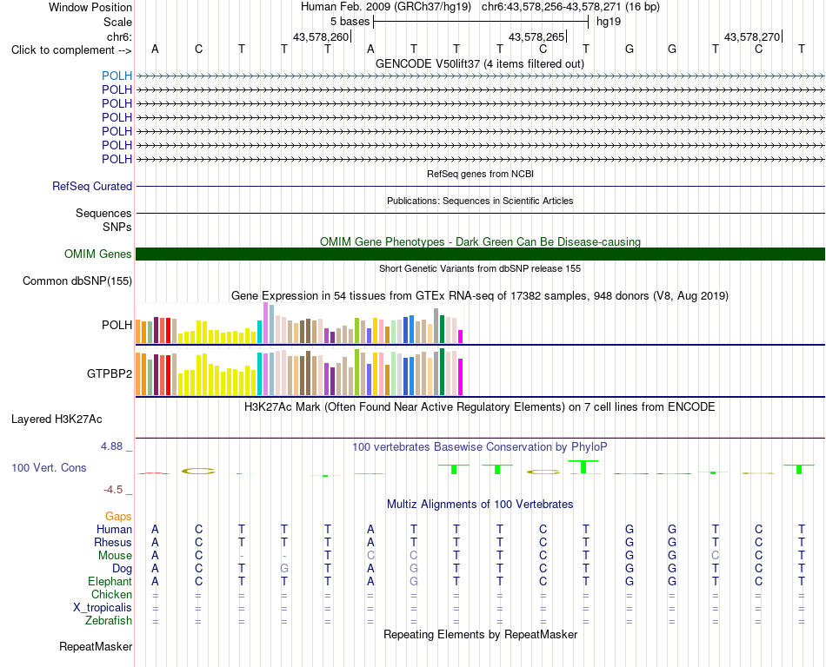The width and height of the screenshot is (826, 667).
Task: Click the tallest green PhyloP conservation bar
Action: point(583,466)
